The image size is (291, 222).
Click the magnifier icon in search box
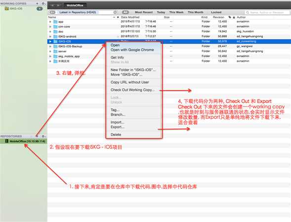[x=248, y=12]
